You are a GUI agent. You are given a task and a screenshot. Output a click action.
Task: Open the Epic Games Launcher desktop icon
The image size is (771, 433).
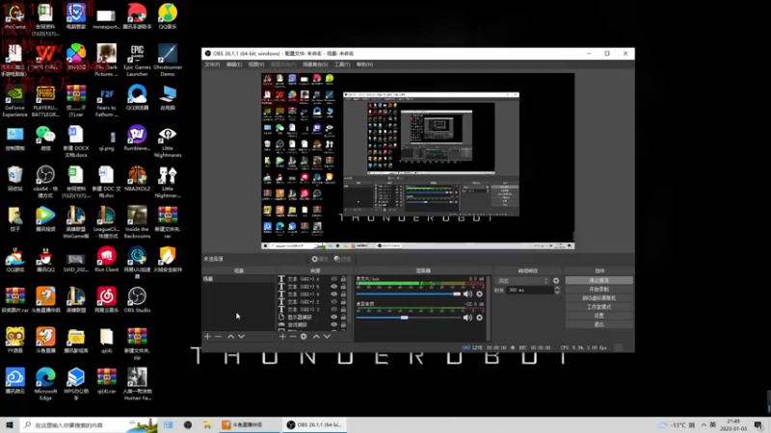click(x=137, y=60)
